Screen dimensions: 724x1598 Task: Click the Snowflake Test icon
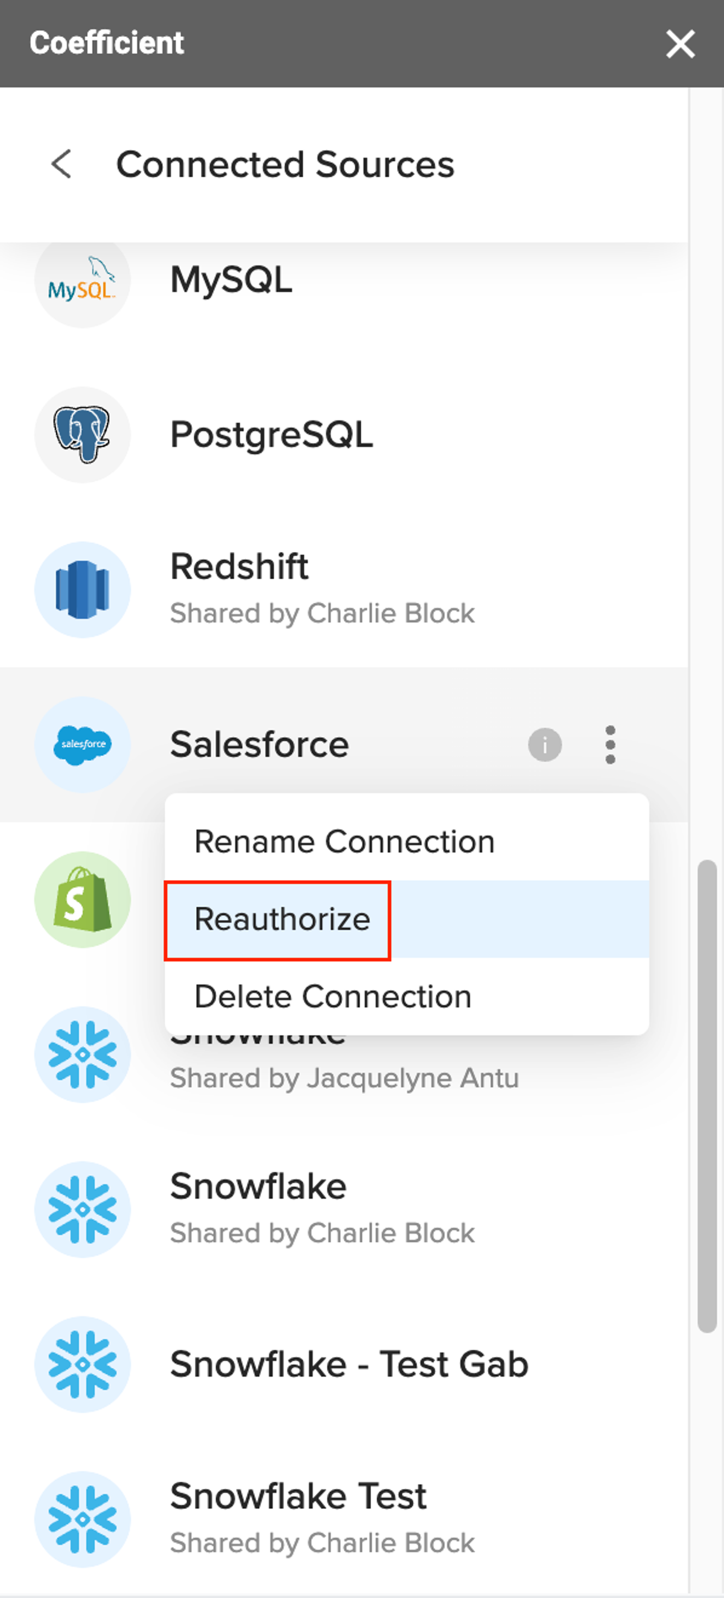pos(83,1519)
